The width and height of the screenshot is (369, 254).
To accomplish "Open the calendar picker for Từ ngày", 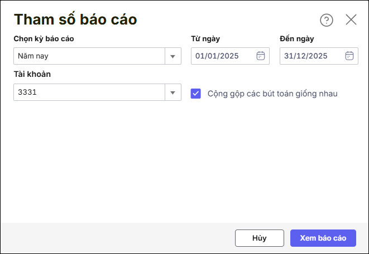I will point(260,56).
